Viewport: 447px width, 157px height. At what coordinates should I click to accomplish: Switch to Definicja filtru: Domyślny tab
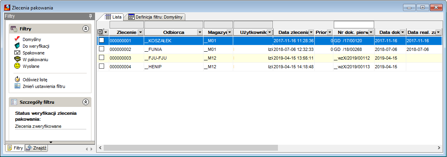pos(156,17)
